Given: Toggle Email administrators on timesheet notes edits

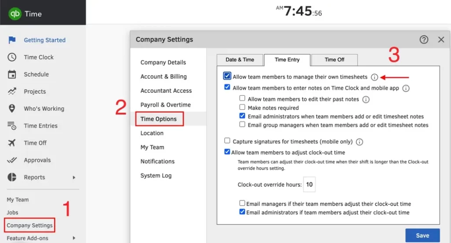Looking at the screenshot, I should coord(242,116).
